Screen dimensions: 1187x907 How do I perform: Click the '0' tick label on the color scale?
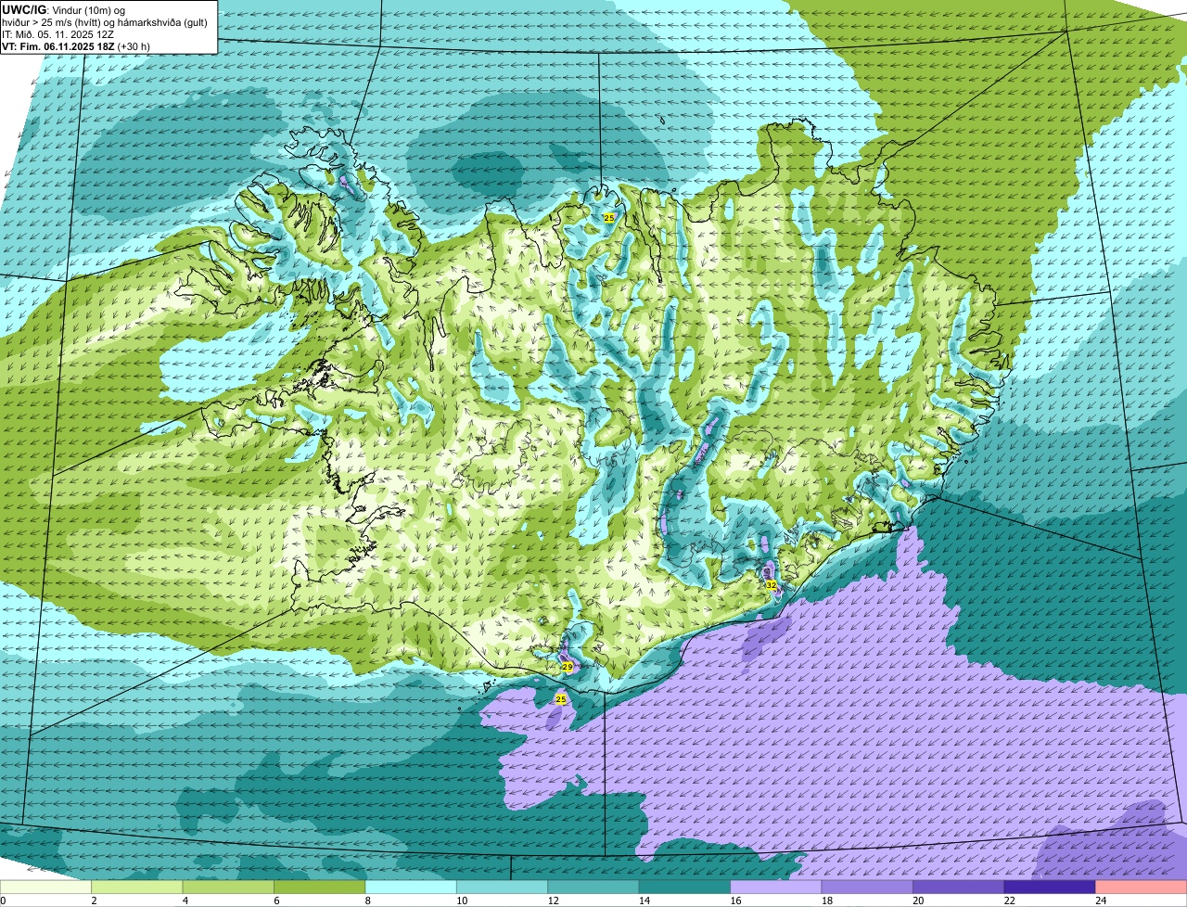(3, 901)
